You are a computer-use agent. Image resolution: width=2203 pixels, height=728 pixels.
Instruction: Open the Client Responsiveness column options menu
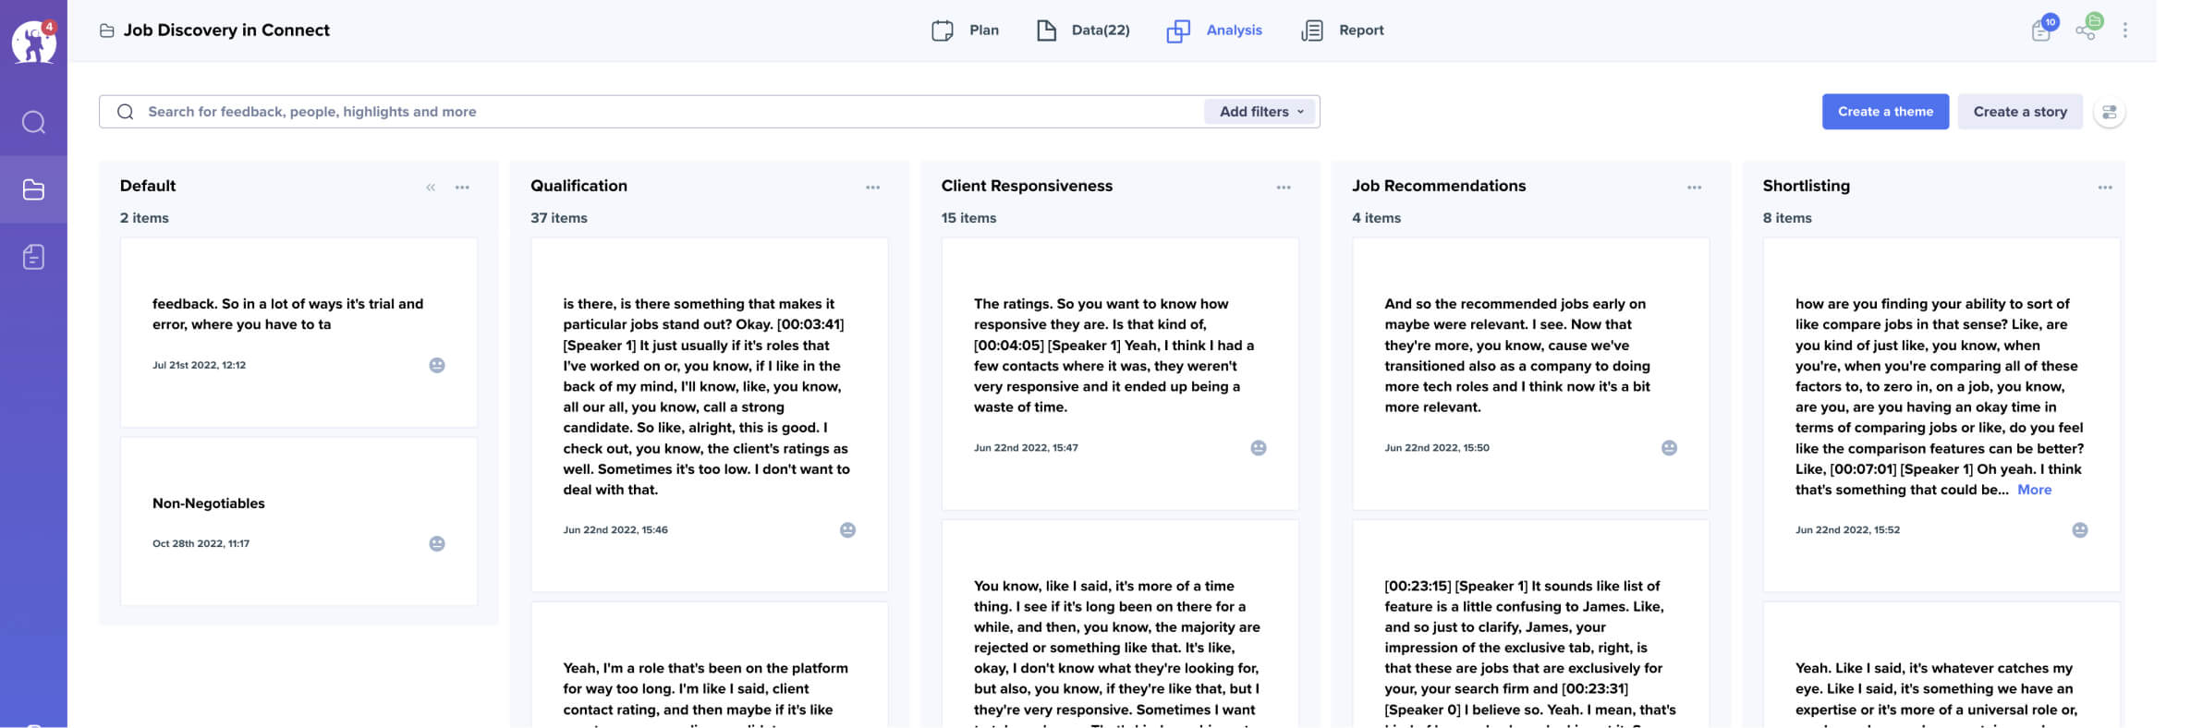pyautogui.click(x=1284, y=188)
